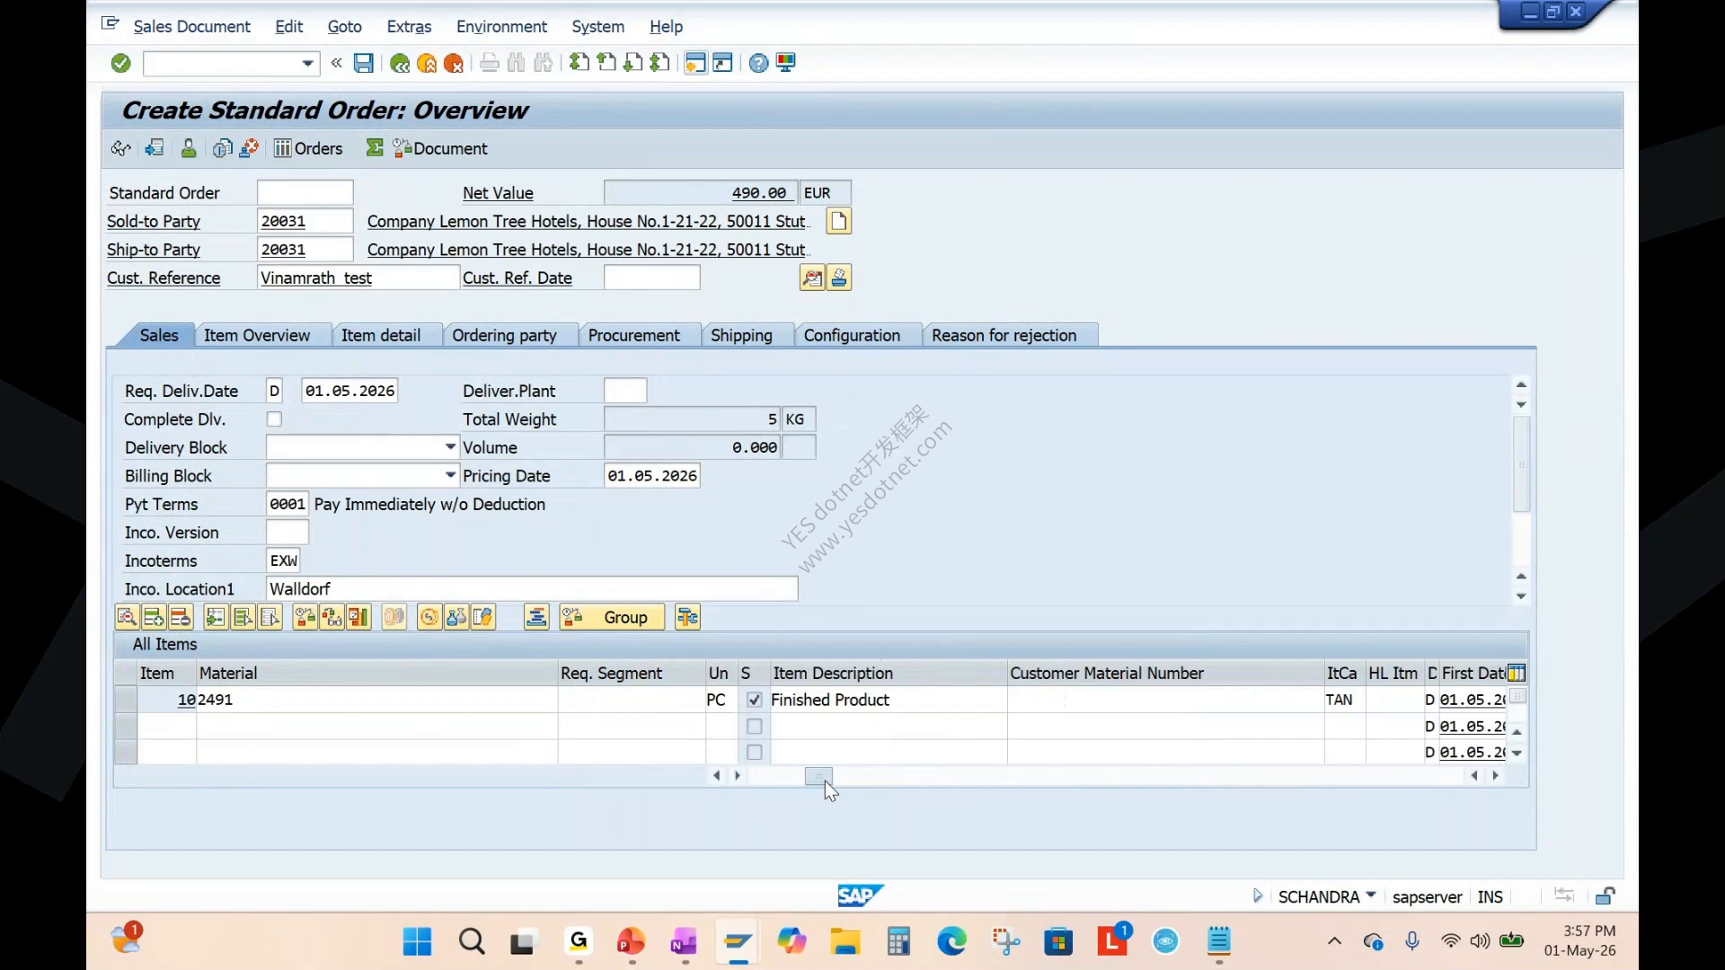Click the Orders button in the toolbar
This screenshot has width=1725, height=970.
tap(308, 148)
